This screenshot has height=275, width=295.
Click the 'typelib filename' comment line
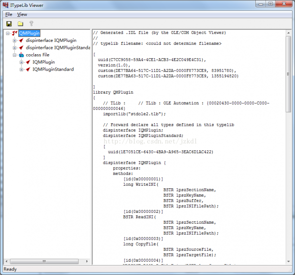point(157,43)
